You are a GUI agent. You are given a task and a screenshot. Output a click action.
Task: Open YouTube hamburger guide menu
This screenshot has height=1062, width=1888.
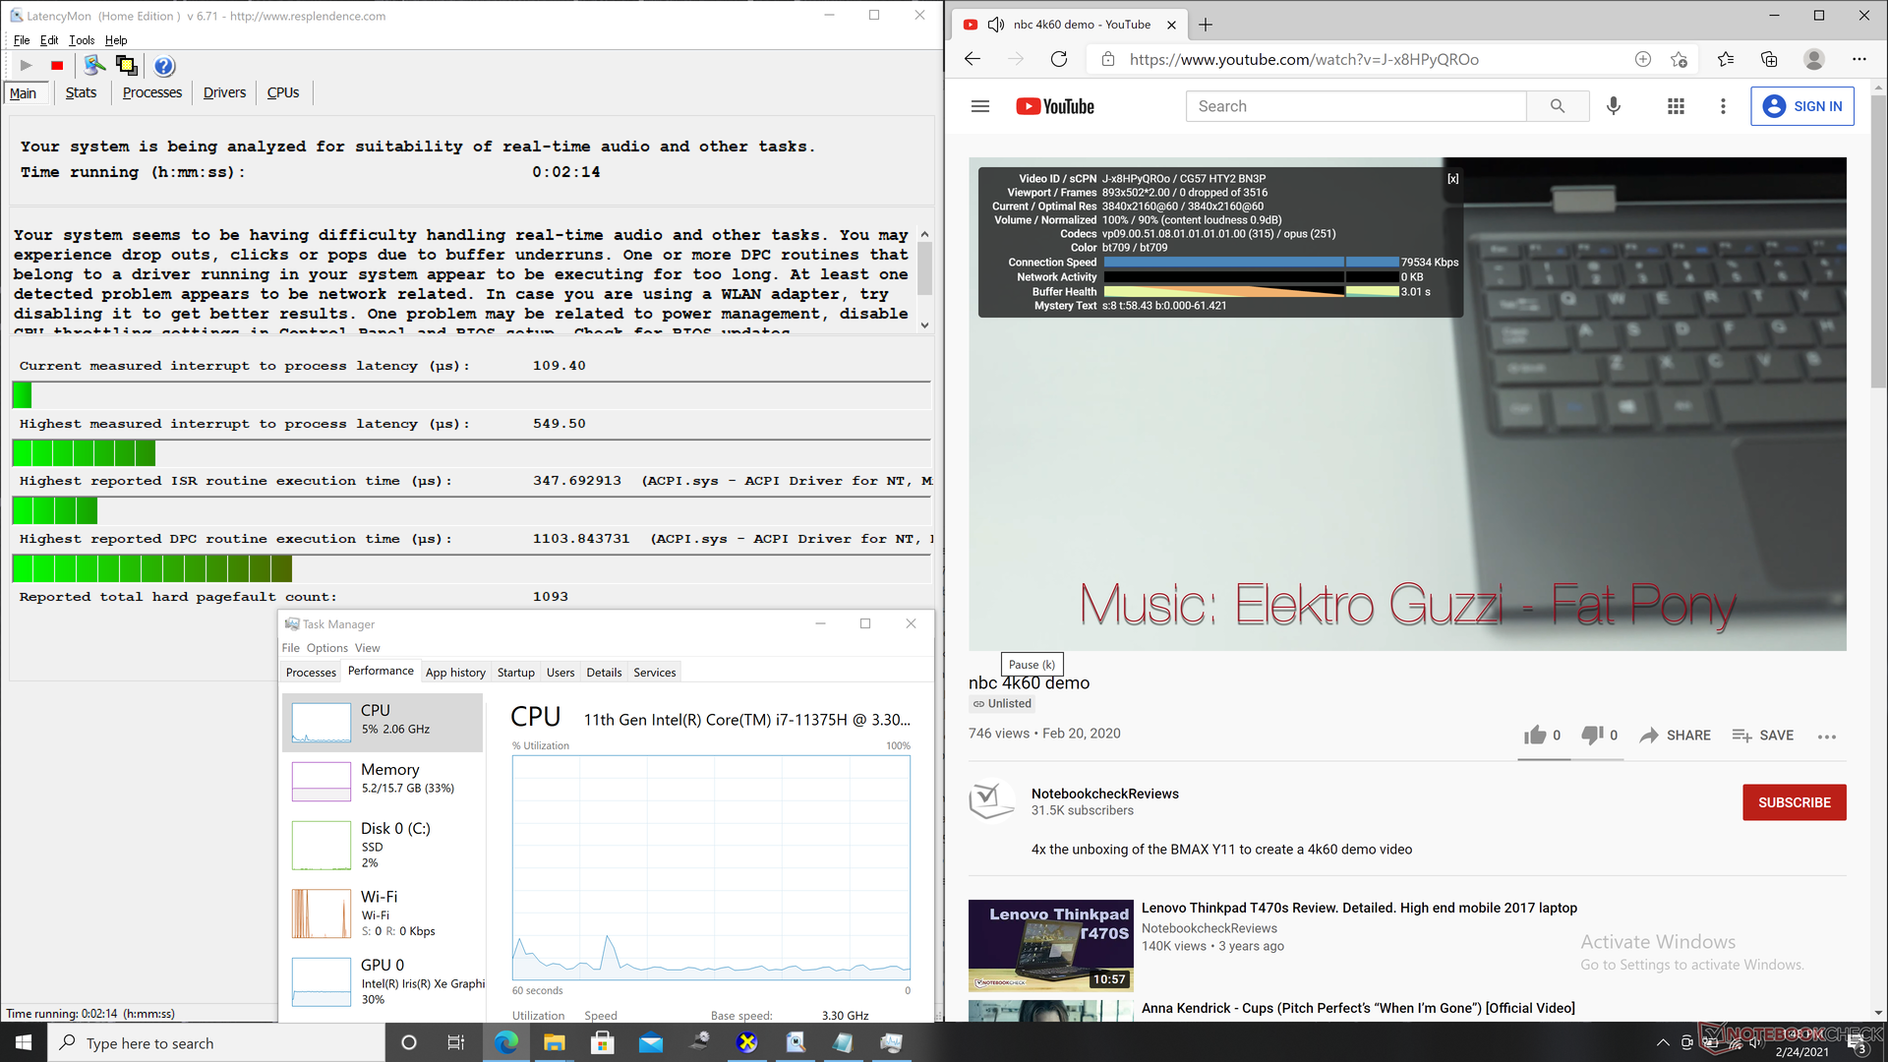pos(980,106)
